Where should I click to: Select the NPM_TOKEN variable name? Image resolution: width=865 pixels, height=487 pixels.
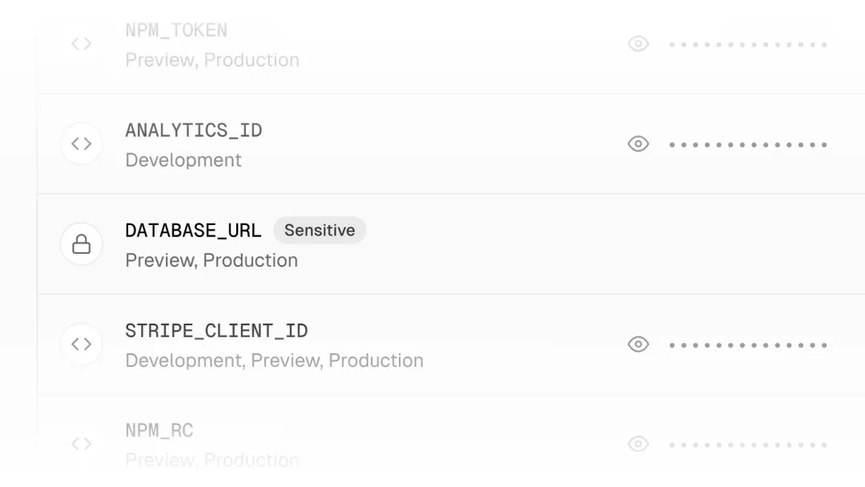point(176,30)
